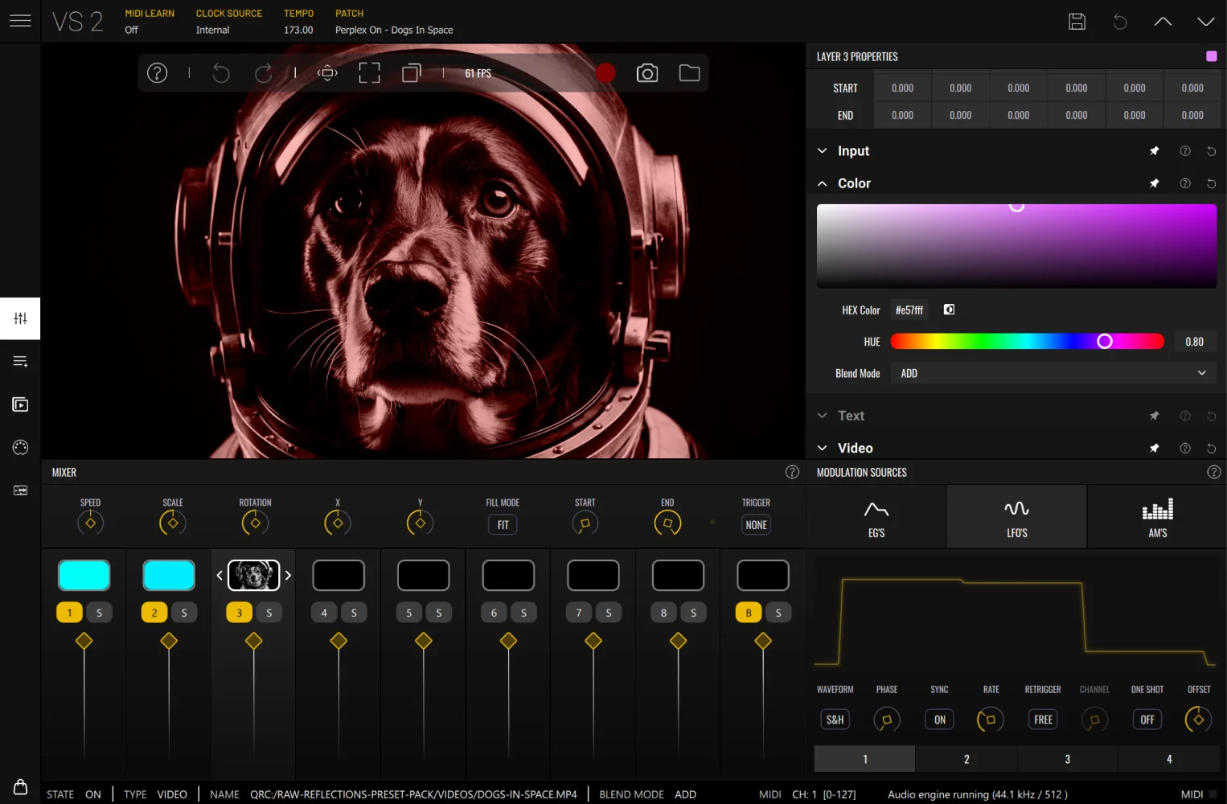Pick a color in the Color panel

pos(1016,245)
